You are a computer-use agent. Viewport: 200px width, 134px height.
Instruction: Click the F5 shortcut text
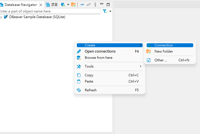137,90
